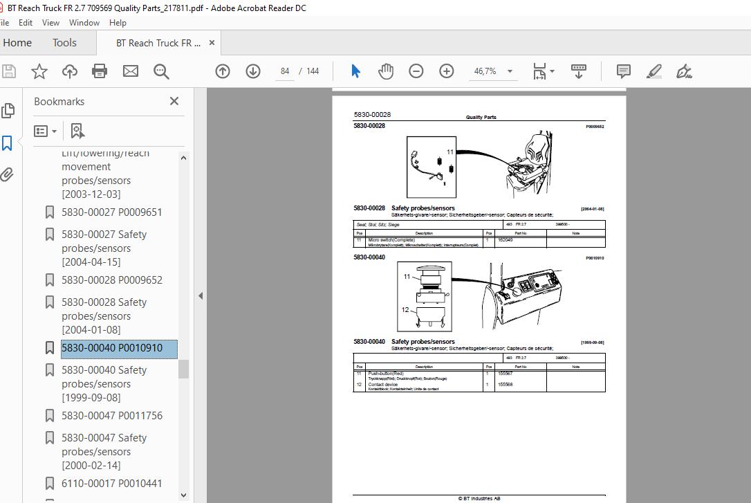Open the Edit menu
The height and width of the screenshot is (503, 751).
coord(26,23)
